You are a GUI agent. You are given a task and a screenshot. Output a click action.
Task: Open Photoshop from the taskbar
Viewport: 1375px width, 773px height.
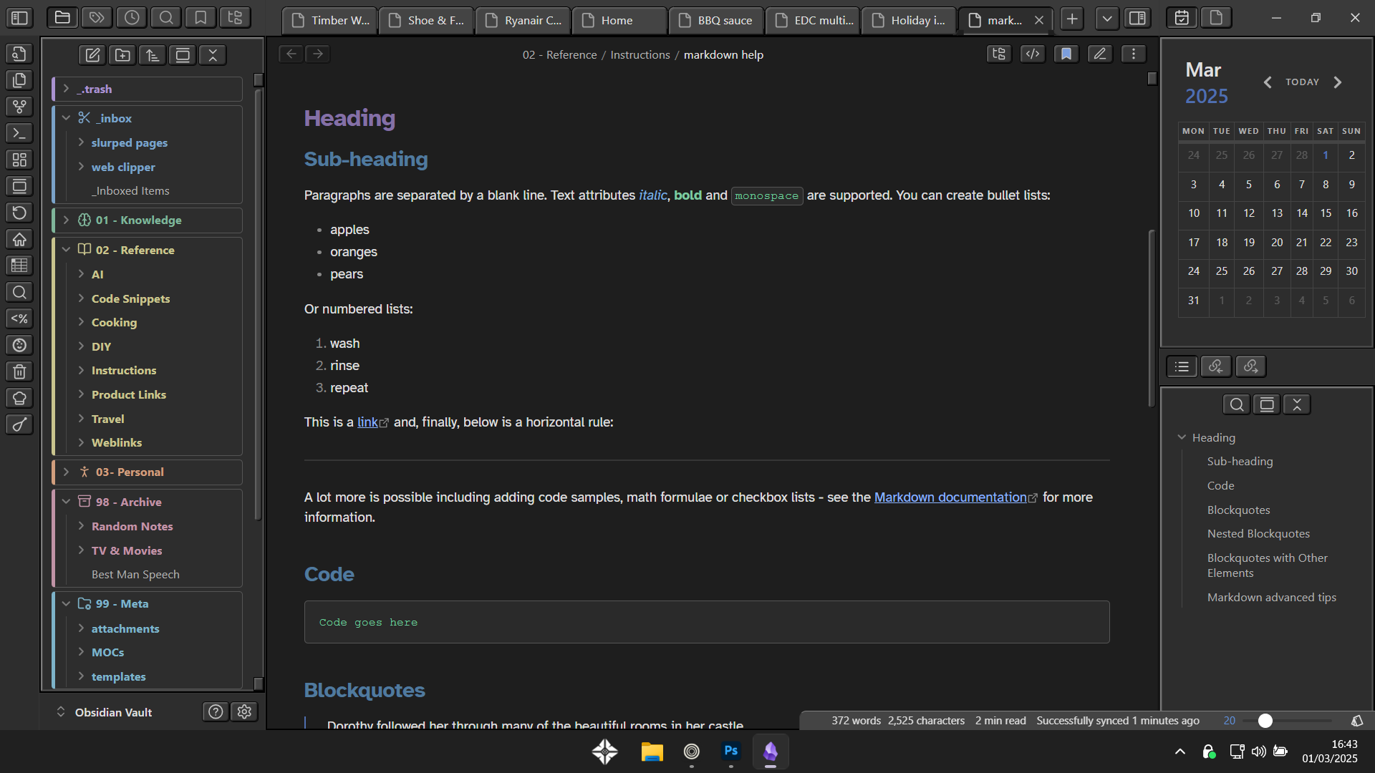coord(731,752)
